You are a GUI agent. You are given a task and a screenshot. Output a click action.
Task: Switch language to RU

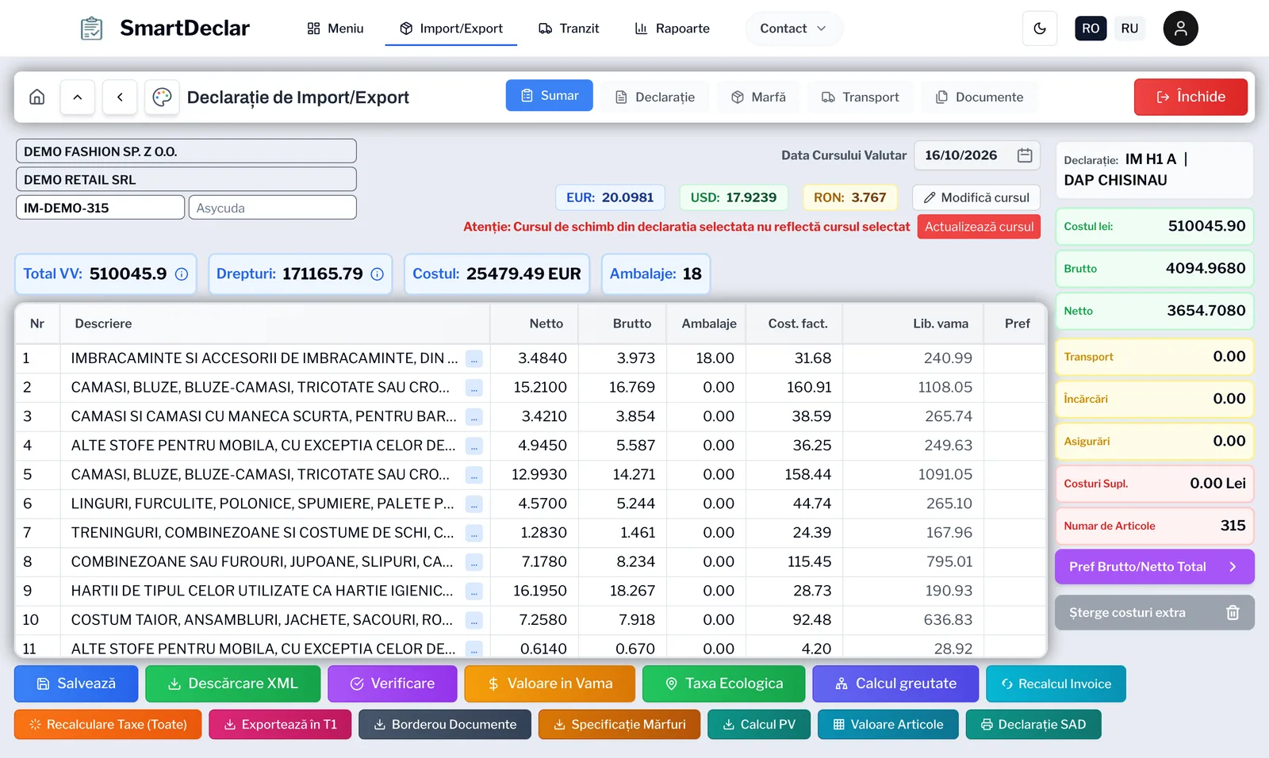[x=1129, y=29]
